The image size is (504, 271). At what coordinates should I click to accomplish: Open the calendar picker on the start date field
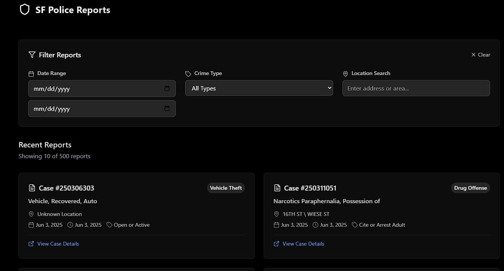[x=167, y=88]
